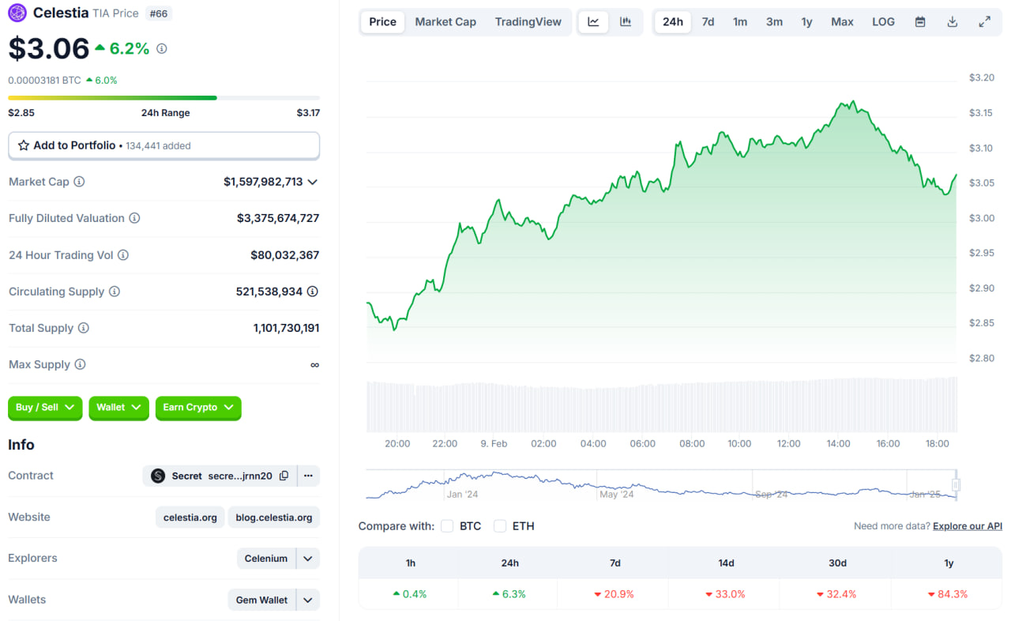Click the $80,032,367 trading volume value
This screenshot has height=621, width=1011.
[285, 255]
